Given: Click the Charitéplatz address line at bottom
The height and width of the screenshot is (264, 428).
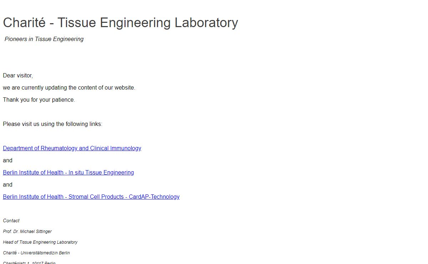Looking at the screenshot, I should click(29, 263).
